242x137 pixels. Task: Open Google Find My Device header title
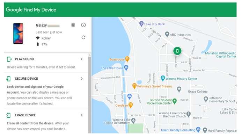pos(31,10)
